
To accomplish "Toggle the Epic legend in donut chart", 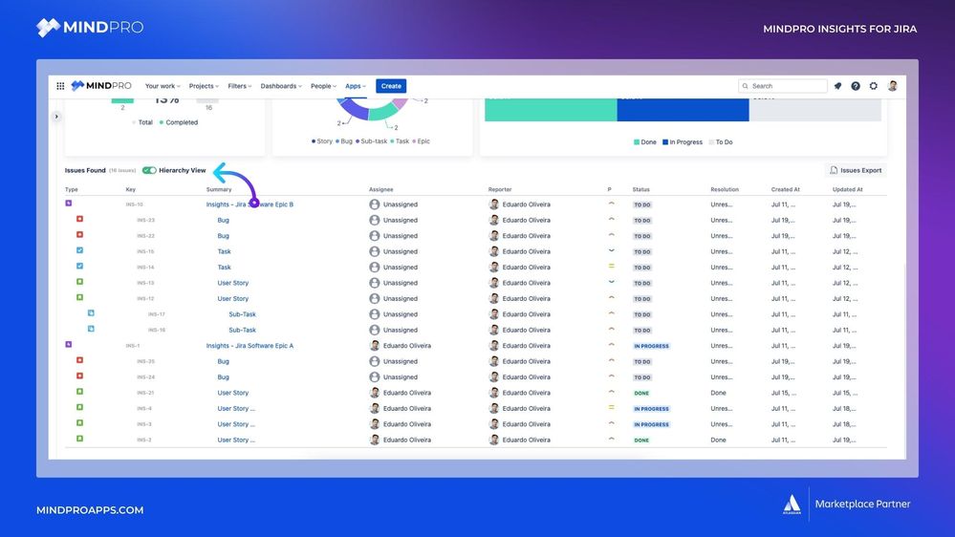I will (421, 141).
